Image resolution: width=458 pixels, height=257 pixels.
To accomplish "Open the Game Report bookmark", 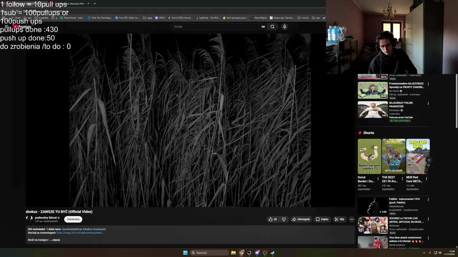I will tap(259, 18).
